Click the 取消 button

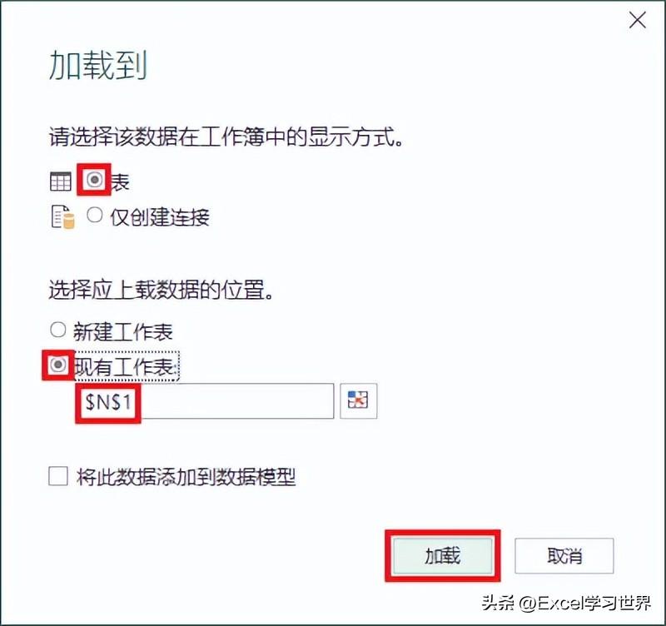click(x=564, y=556)
